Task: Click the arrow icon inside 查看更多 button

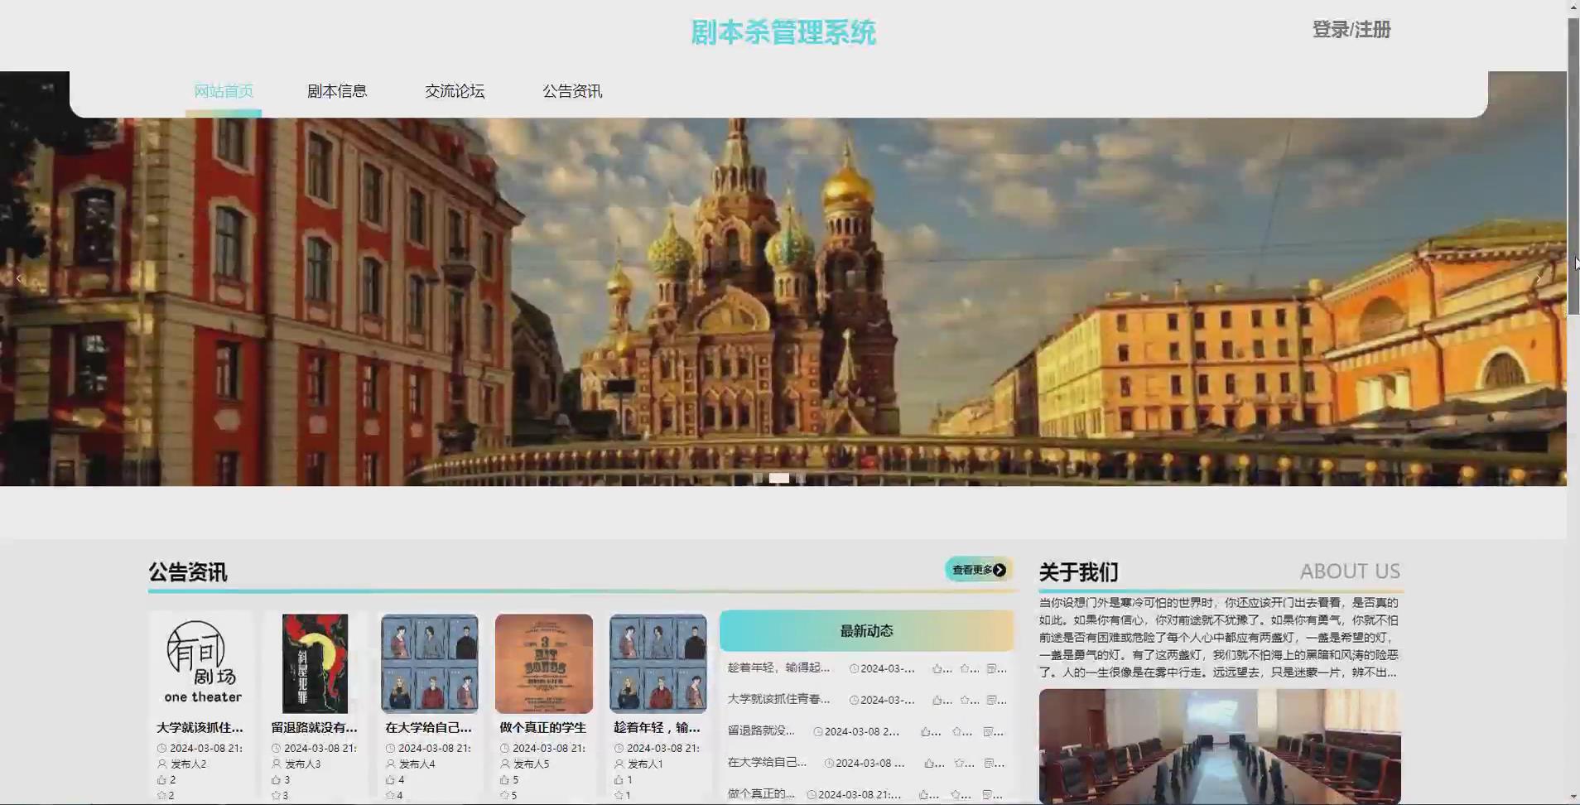Action: coord(1000,570)
